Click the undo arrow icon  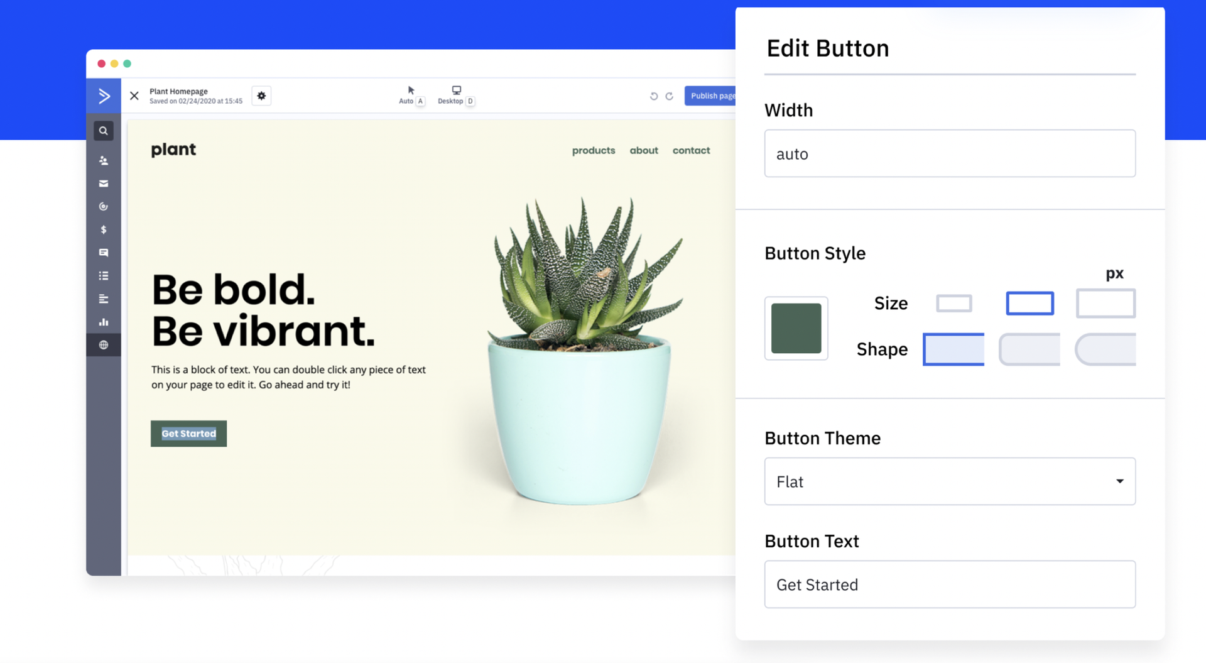(653, 96)
